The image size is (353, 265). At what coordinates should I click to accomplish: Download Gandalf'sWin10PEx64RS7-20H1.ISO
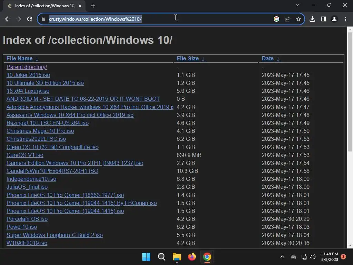click(52, 171)
